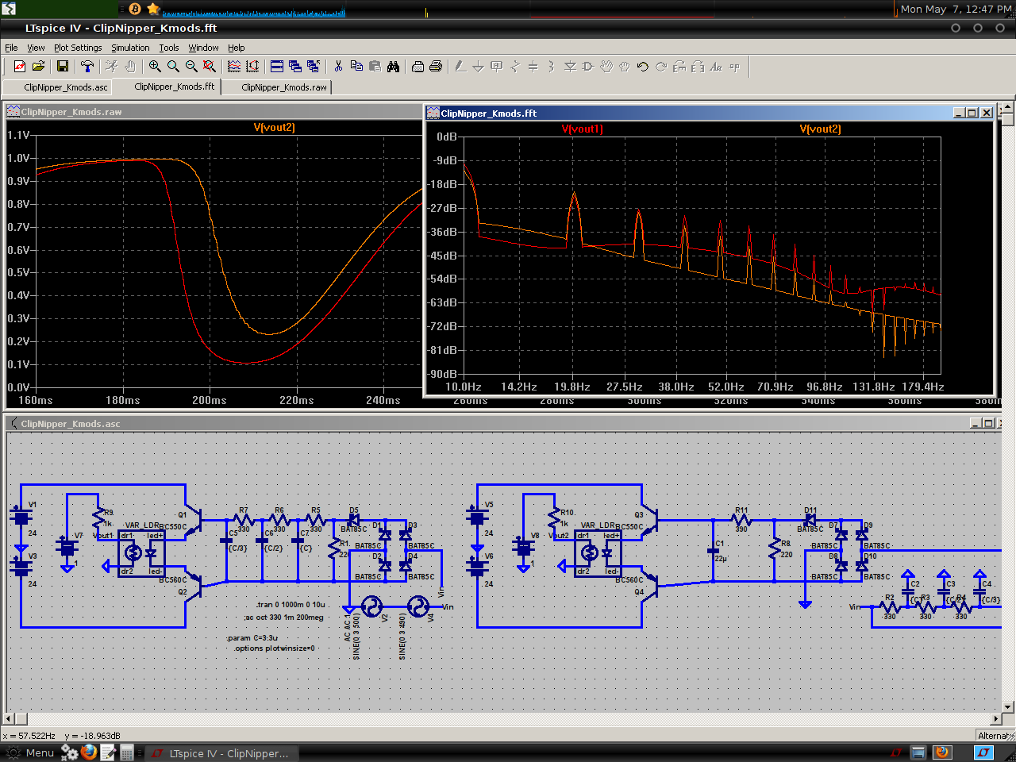This screenshot has height=762, width=1016.
Task: Open Pick Visible Traces icon
Action: 234,67
